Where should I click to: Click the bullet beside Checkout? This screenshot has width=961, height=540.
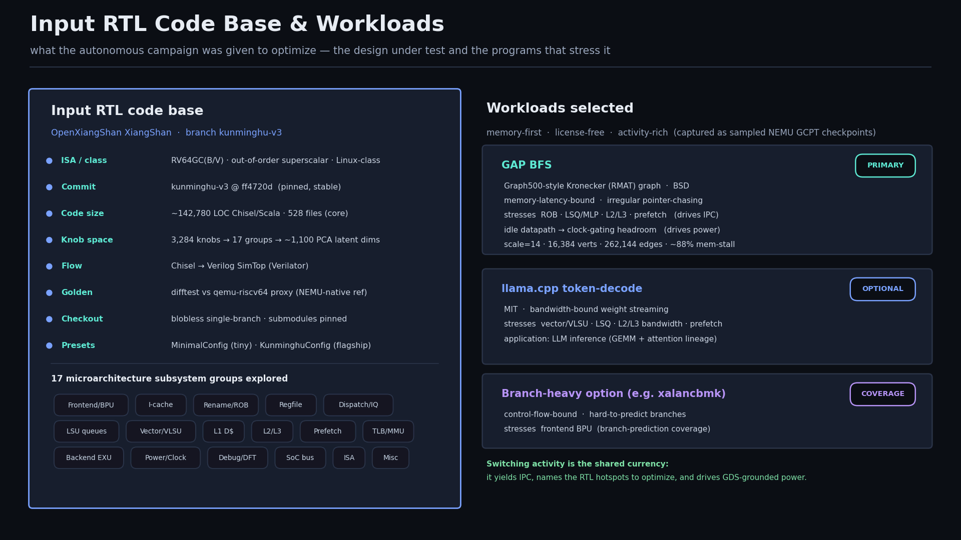[x=49, y=319]
